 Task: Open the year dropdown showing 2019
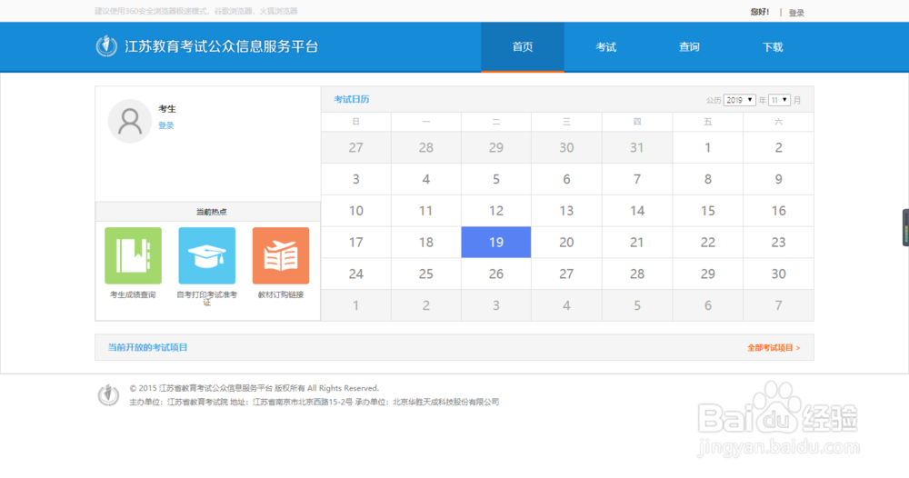pos(739,100)
